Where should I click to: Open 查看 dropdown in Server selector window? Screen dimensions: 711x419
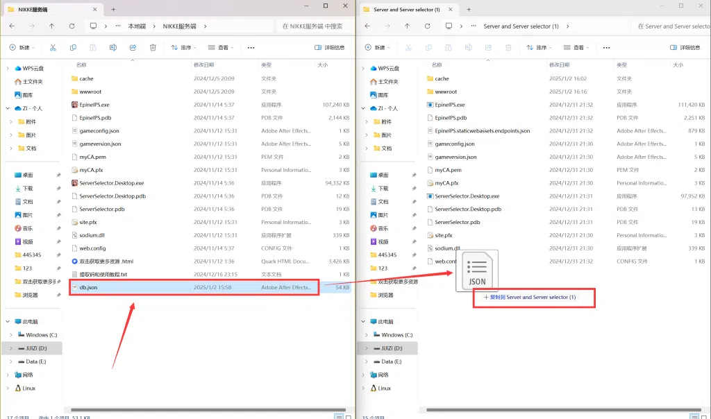click(576, 48)
